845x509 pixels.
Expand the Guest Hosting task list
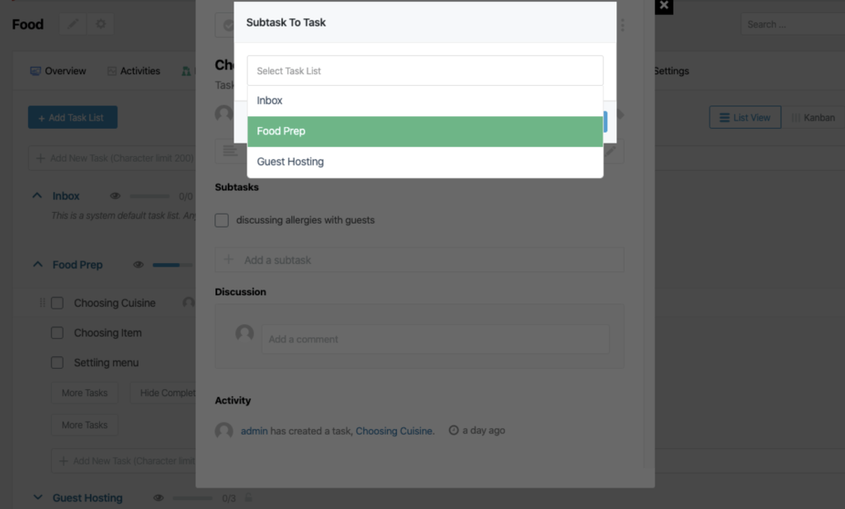coord(38,497)
